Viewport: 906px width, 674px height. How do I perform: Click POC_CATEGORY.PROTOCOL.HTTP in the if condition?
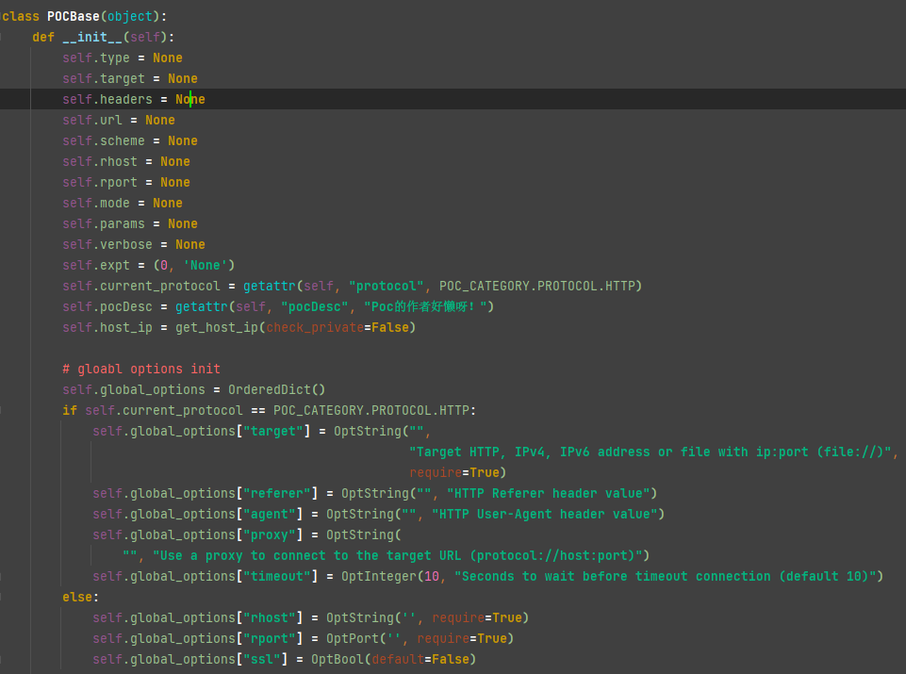[371, 411]
